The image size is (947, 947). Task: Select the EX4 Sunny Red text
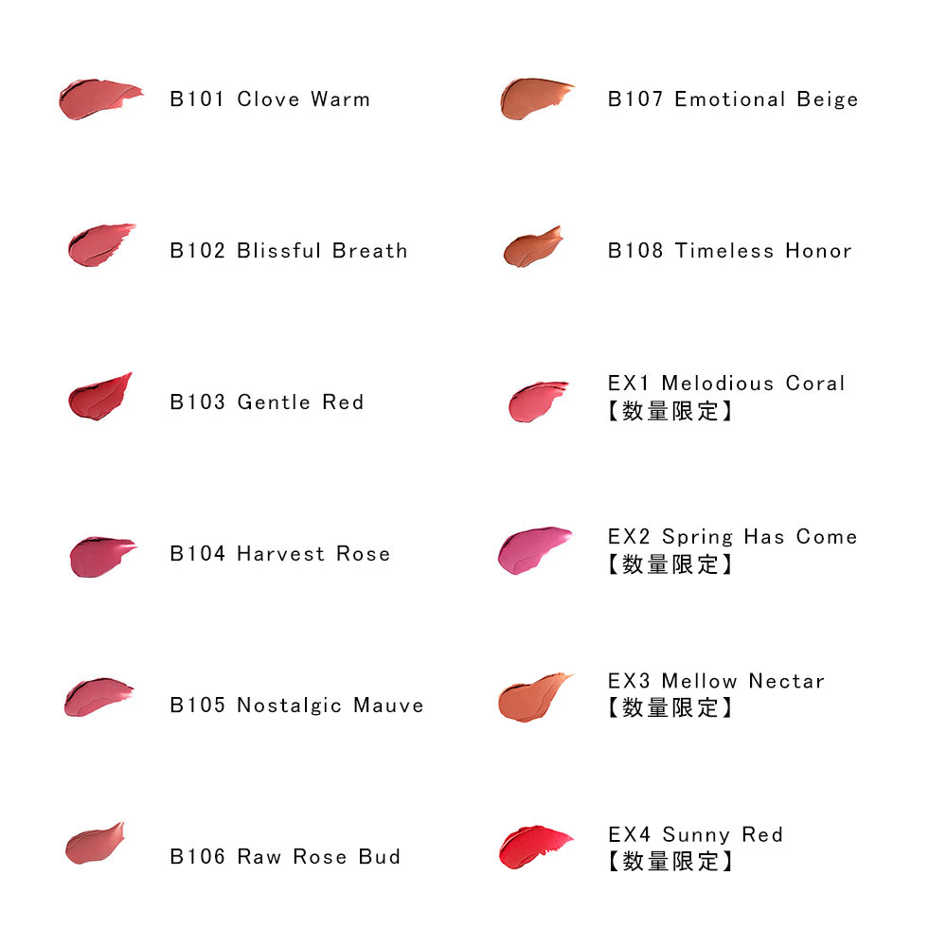(x=696, y=834)
